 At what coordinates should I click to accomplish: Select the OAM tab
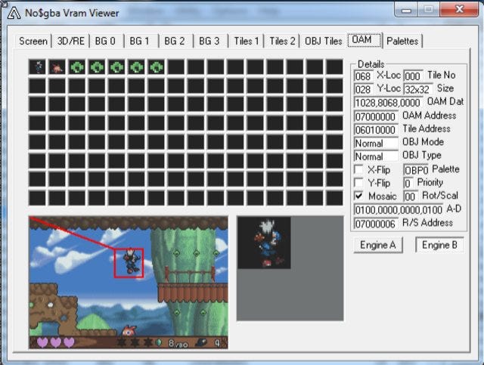coord(365,40)
